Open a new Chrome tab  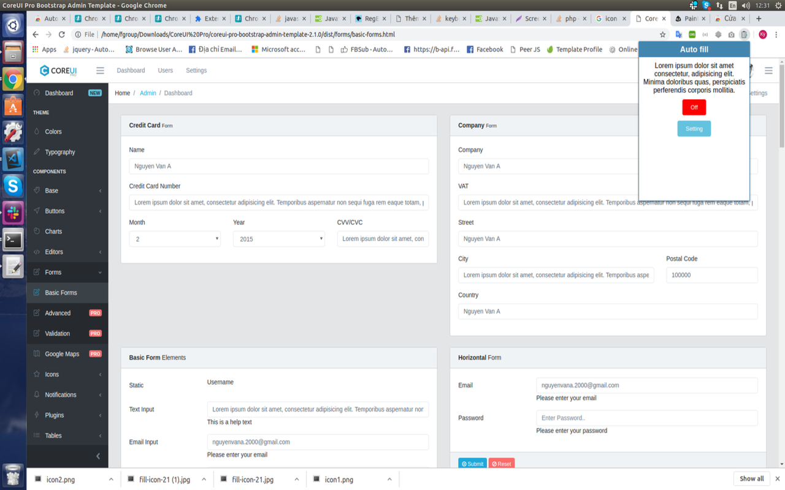click(x=759, y=18)
